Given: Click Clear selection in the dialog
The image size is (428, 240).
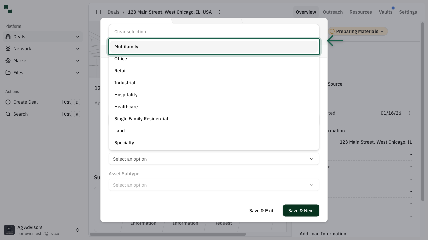Looking at the screenshot, I should coord(130,31).
